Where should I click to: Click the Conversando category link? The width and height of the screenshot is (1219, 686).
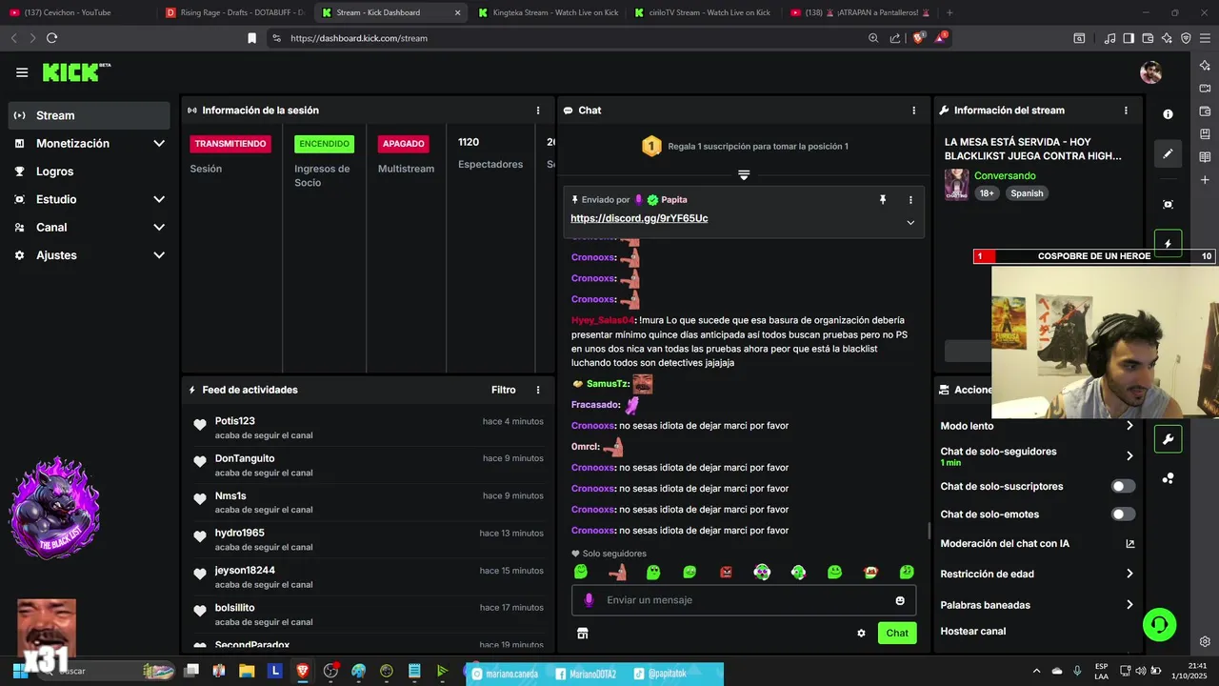(x=1005, y=175)
